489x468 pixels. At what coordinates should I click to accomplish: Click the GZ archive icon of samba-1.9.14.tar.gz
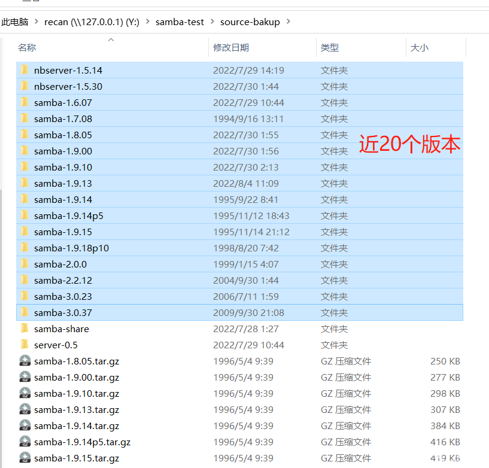[x=25, y=426]
